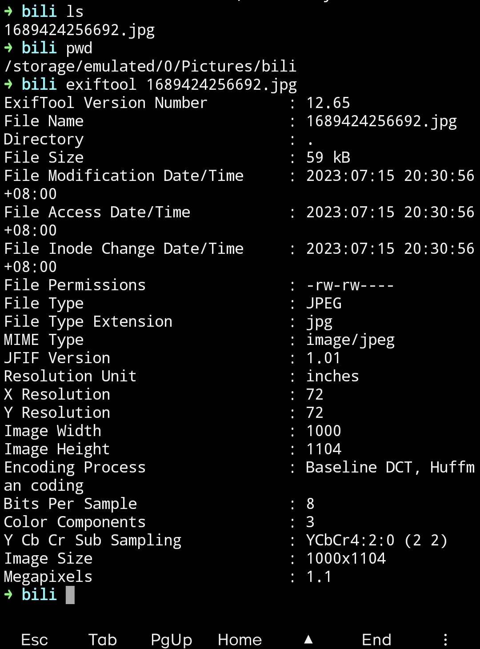
Task: Click the Image Size 1000x1104 value
Action: 346,558
